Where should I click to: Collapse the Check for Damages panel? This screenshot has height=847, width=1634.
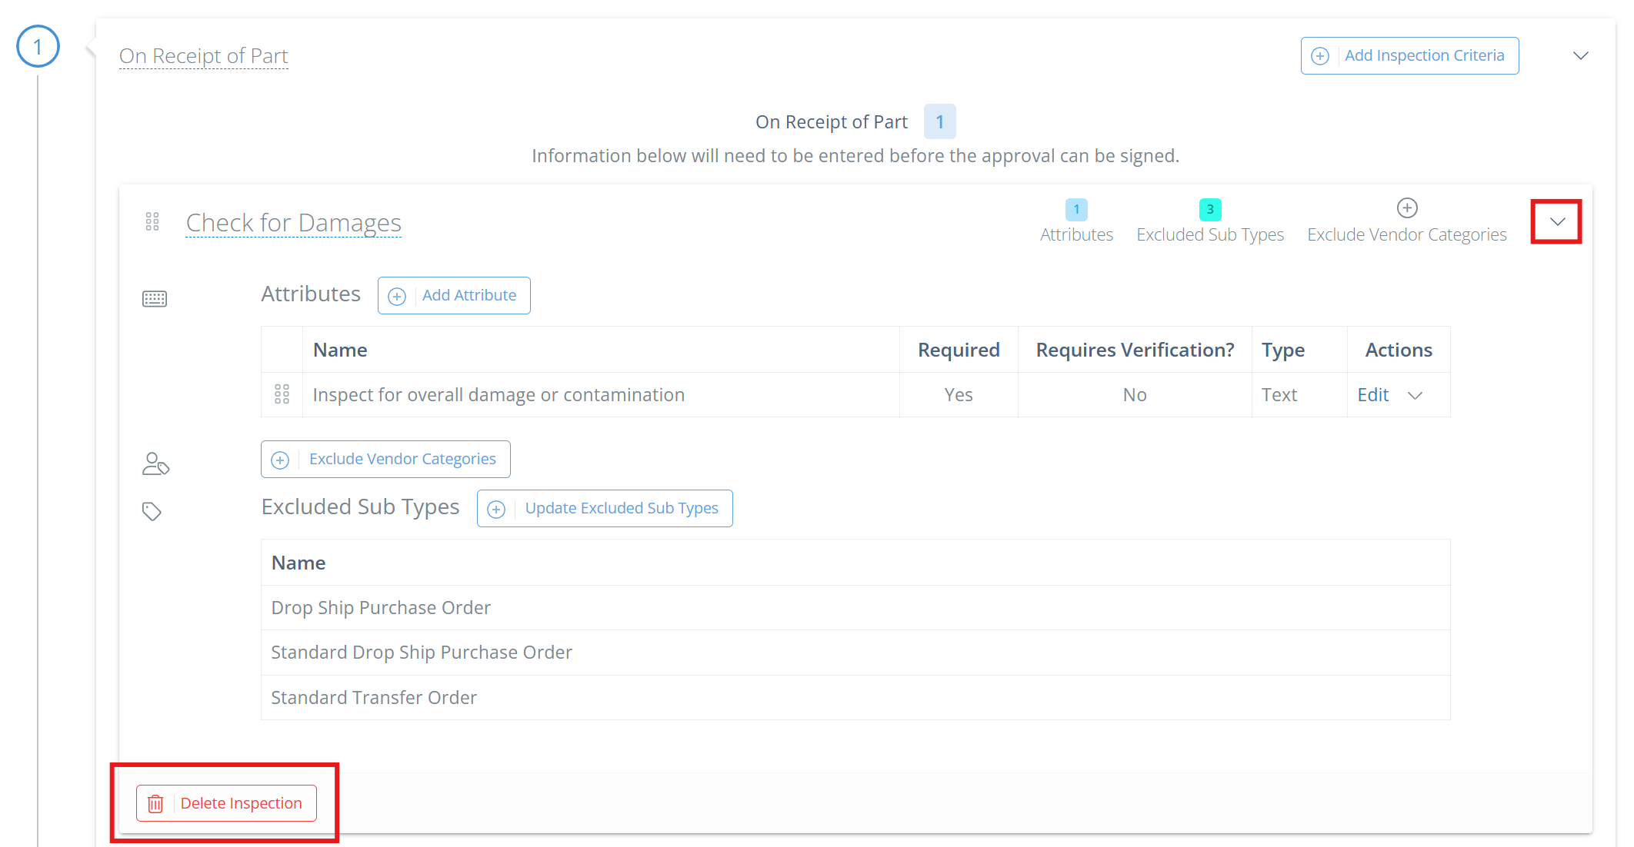tap(1557, 222)
